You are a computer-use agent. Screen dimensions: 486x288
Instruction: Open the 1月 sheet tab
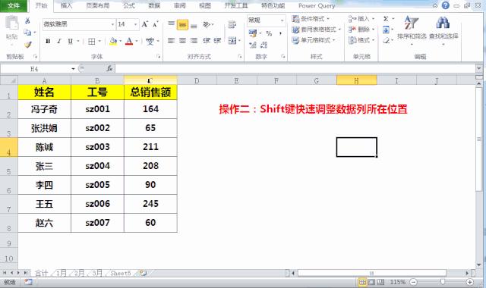pos(61,273)
